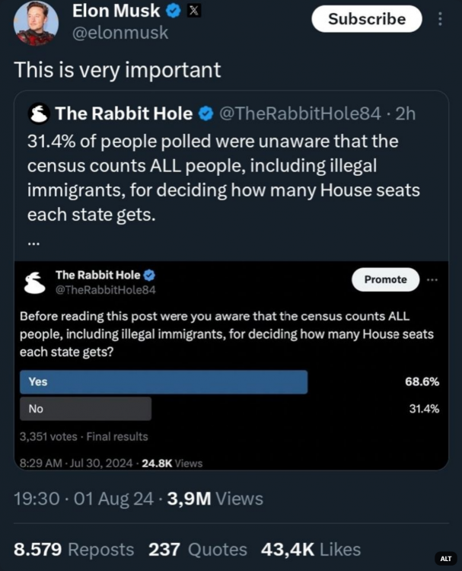462x571 pixels.
Task: Open the tweet's three-dot more menu
Action: pyautogui.click(x=441, y=19)
